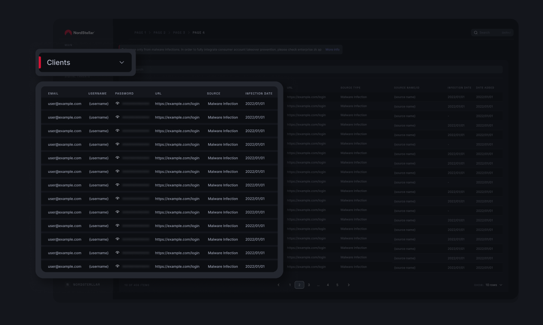Reveal the password in the first Clients table row
Viewport: 543px width, 325px height.
click(118, 103)
